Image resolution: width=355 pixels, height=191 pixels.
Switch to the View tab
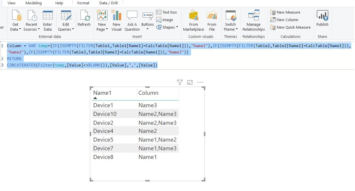click(12, 3)
